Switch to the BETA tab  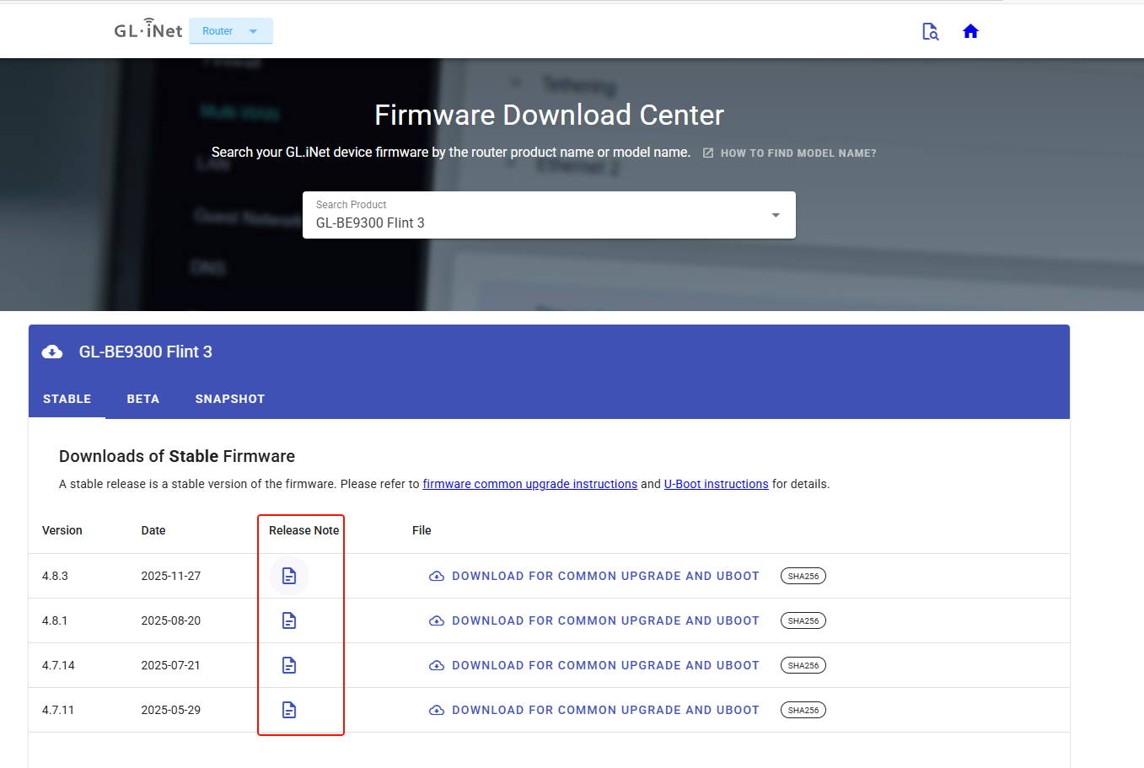142,399
